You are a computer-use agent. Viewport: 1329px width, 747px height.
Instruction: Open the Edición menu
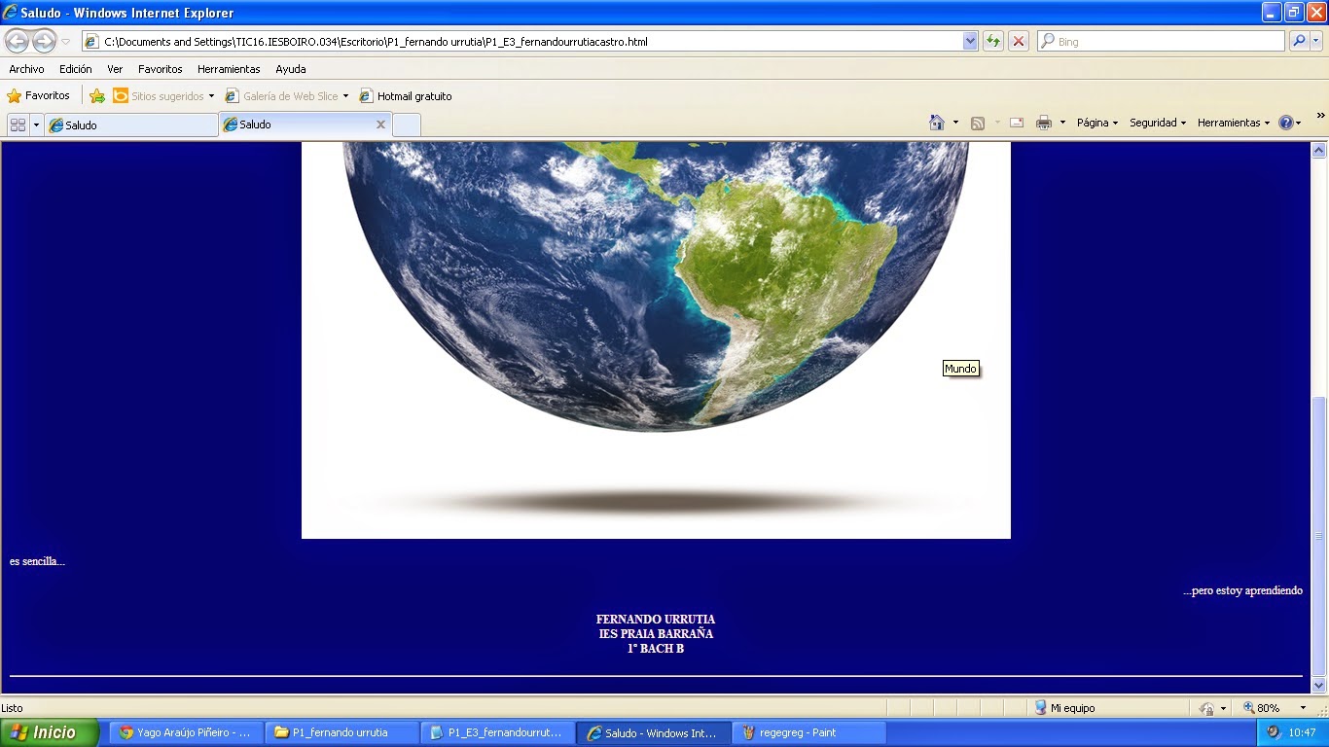click(76, 69)
